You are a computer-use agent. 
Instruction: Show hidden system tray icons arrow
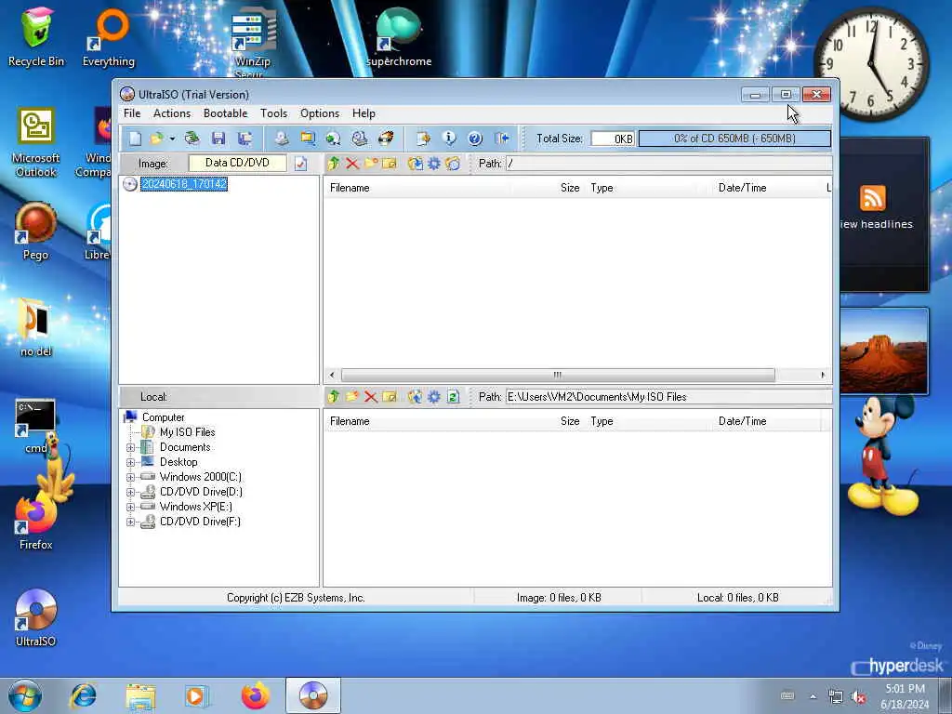pyautogui.click(x=813, y=696)
